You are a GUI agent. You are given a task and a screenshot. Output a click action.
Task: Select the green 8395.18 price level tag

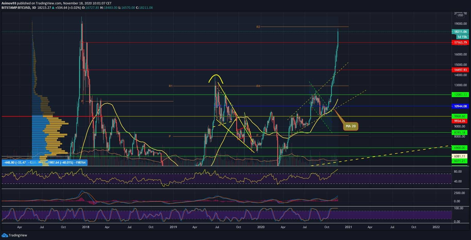click(x=460, y=133)
